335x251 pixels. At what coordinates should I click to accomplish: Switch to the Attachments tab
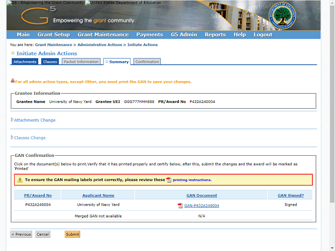25,62
